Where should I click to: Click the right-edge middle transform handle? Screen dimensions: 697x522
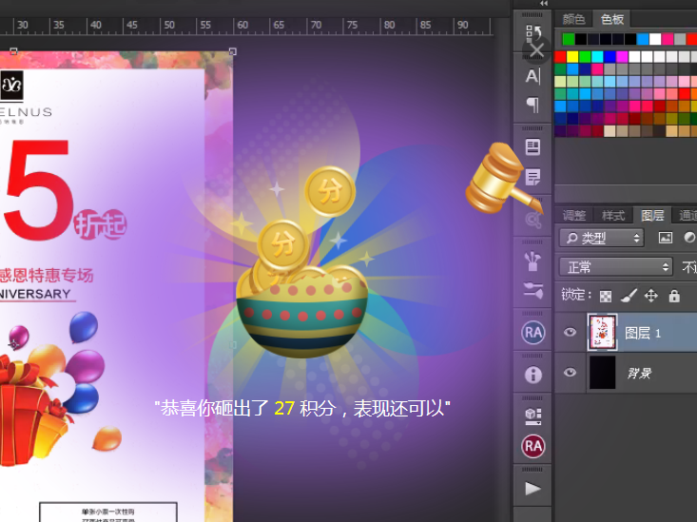point(232,344)
